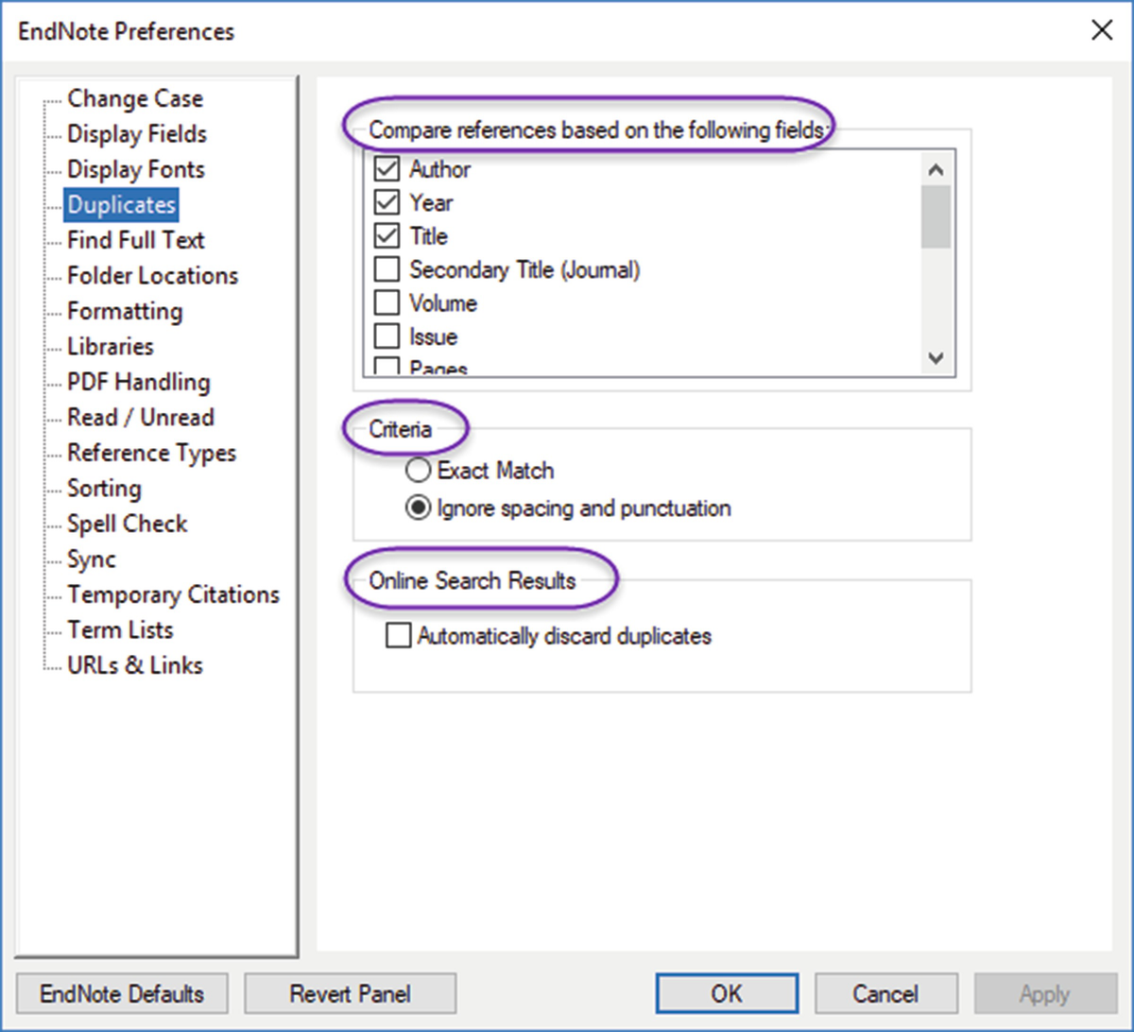Screen dimensions: 1134x1032
Task: Go to Find Full Text preferences
Action: [135, 240]
